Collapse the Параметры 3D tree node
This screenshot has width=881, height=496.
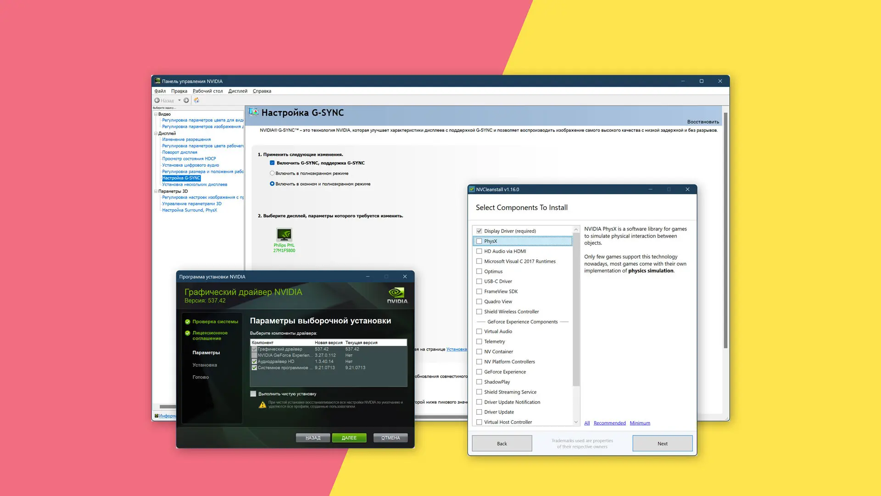[156, 191]
